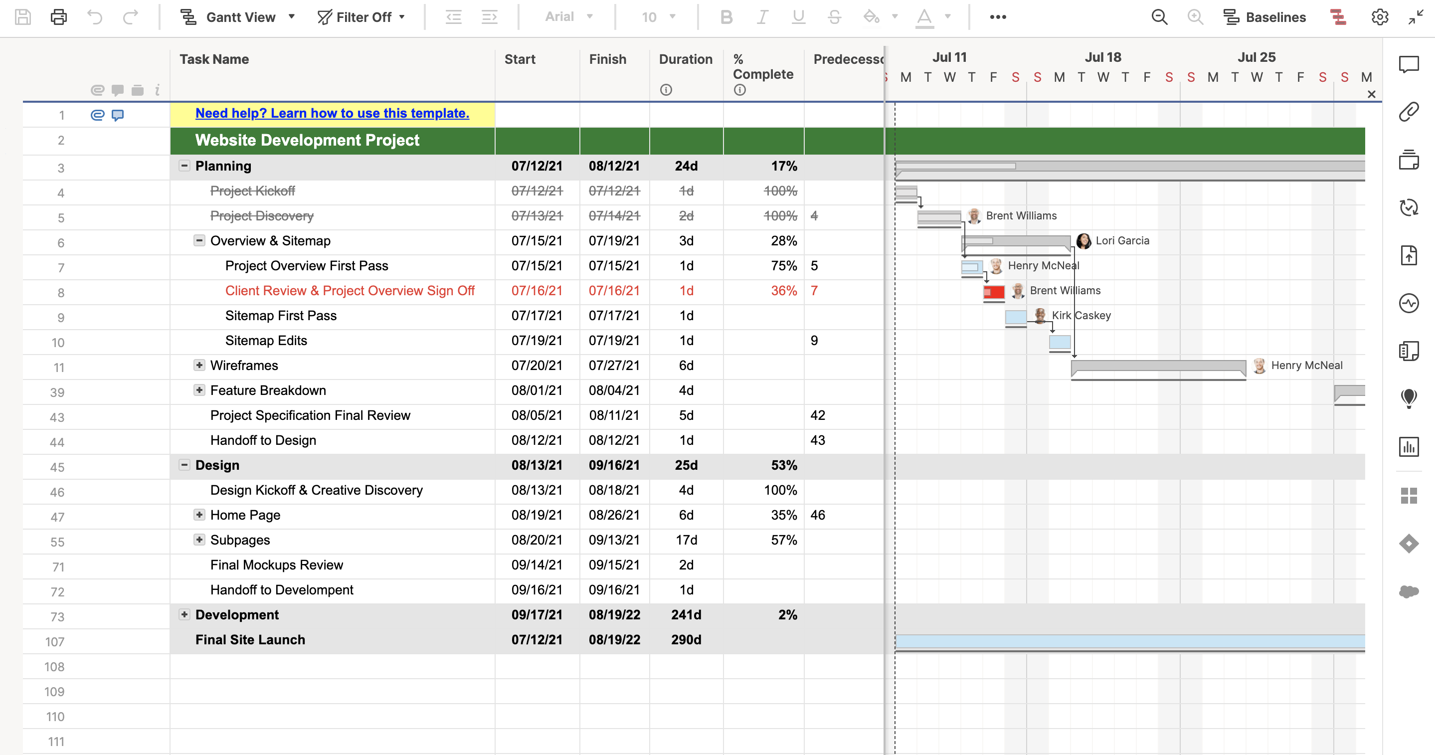Screen dimensions: 1435x755
Task: Open the Conversations panel icon
Action: tap(1408, 65)
